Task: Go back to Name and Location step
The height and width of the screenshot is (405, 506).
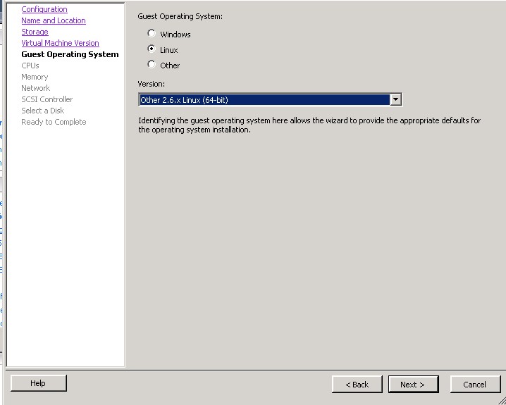Action: [54, 20]
